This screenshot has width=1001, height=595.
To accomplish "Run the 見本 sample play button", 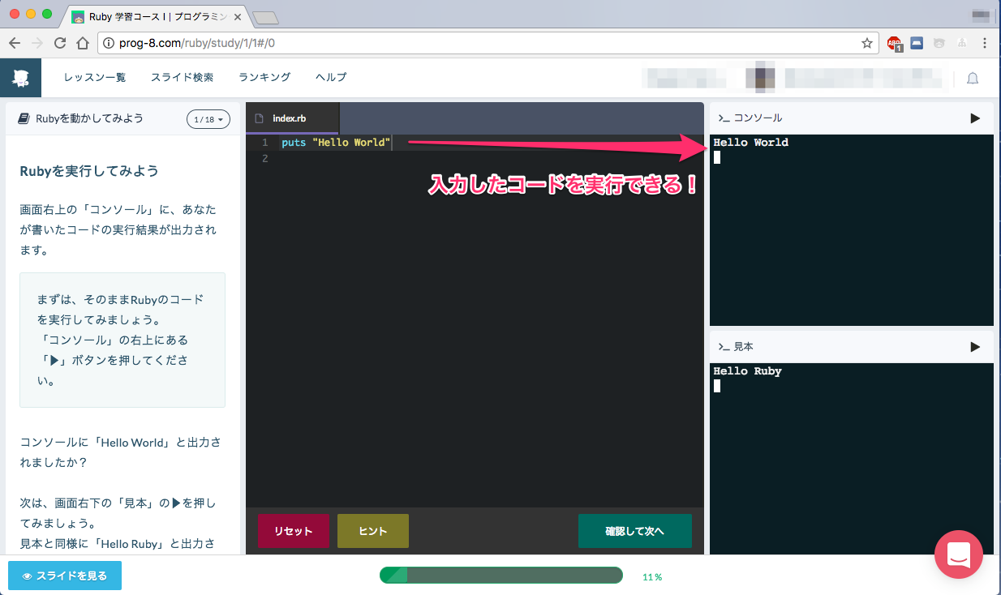I will click(975, 347).
